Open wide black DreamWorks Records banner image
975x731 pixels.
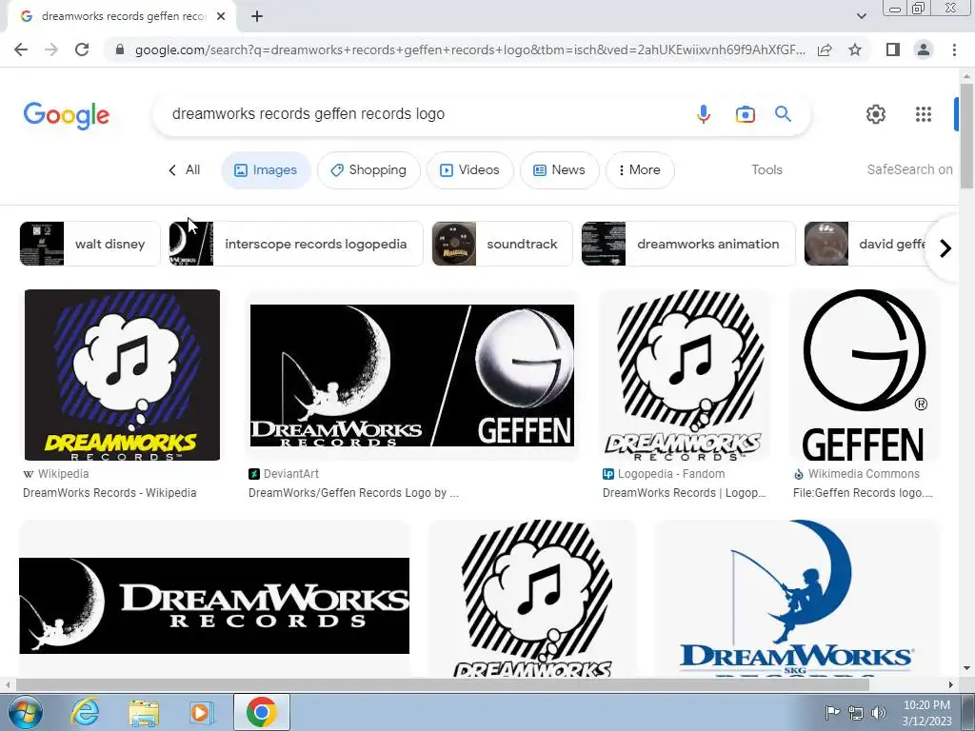click(214, 605)
